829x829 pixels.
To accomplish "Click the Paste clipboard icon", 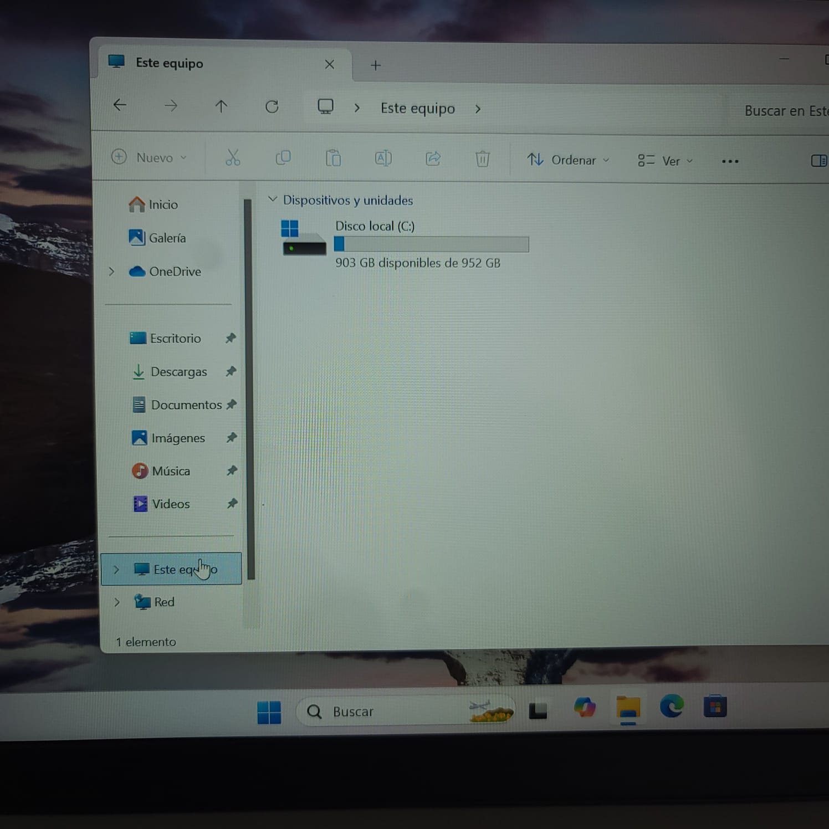I will click(x=333, y=158).
